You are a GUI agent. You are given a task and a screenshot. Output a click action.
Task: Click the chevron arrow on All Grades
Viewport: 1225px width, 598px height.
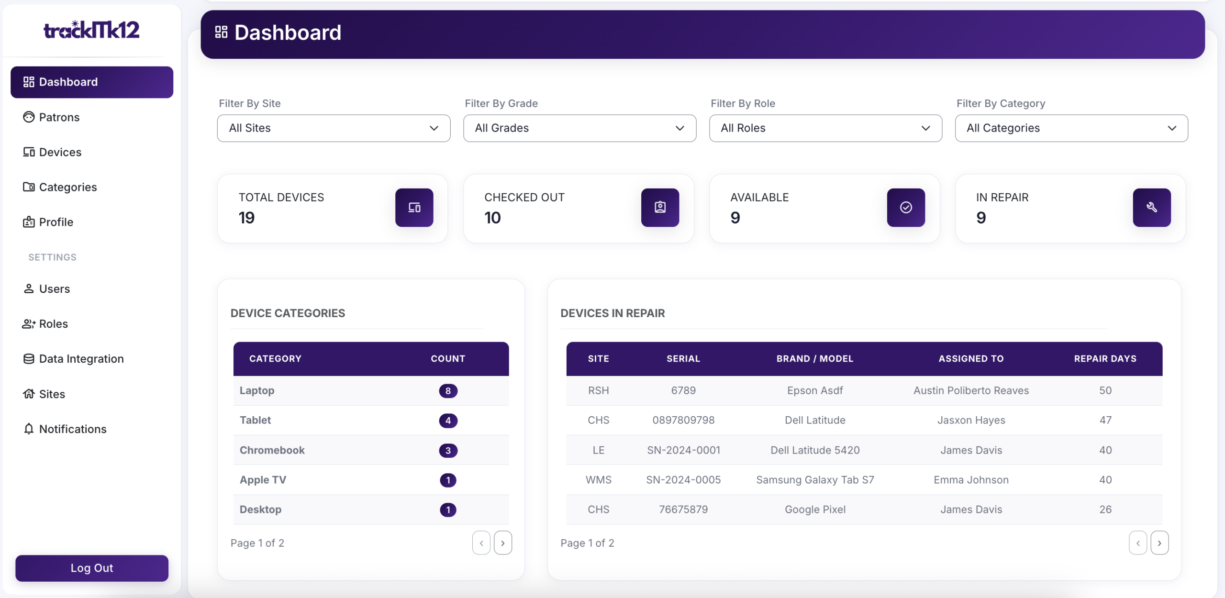pos(680,128)
